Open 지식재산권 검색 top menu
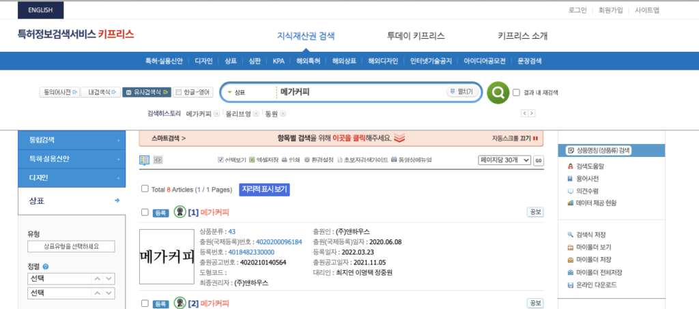 (306, 36)
